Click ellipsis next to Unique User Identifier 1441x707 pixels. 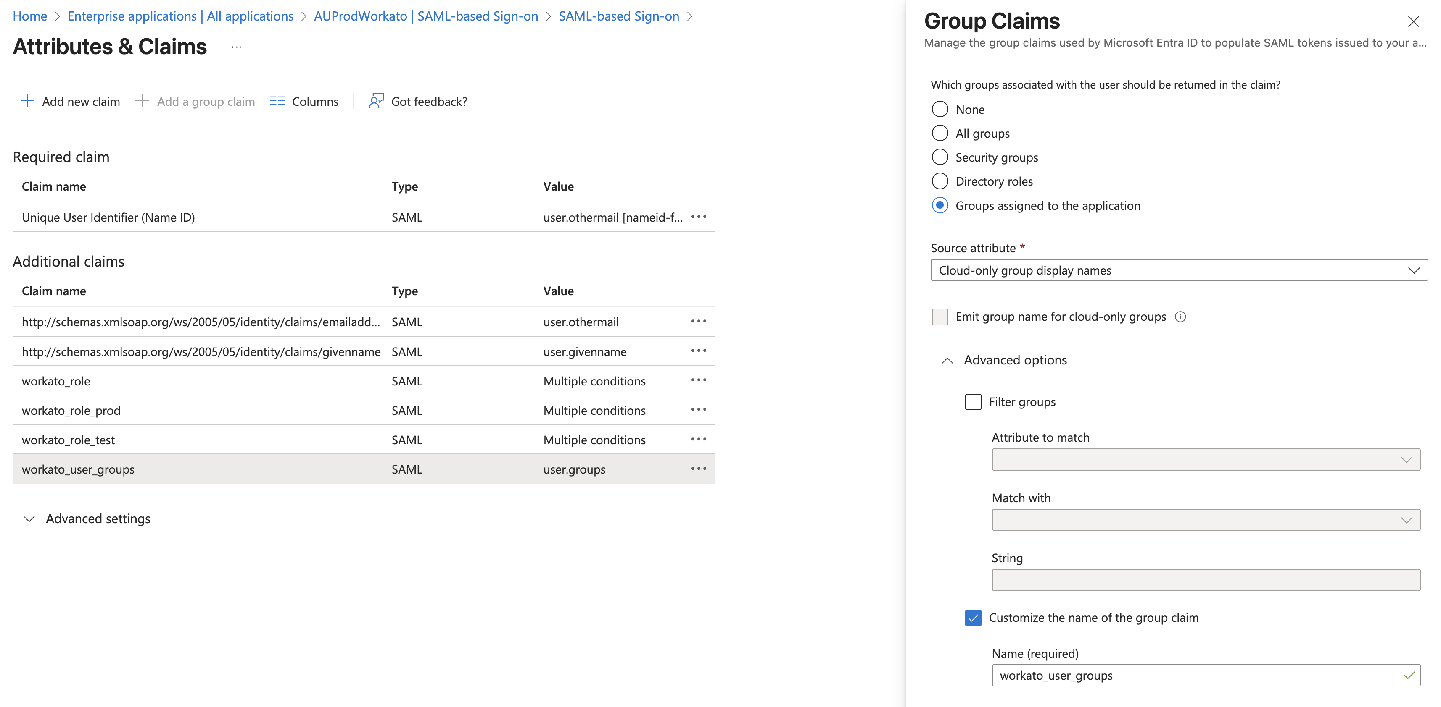pyautogui.click(x=698, y=217)
